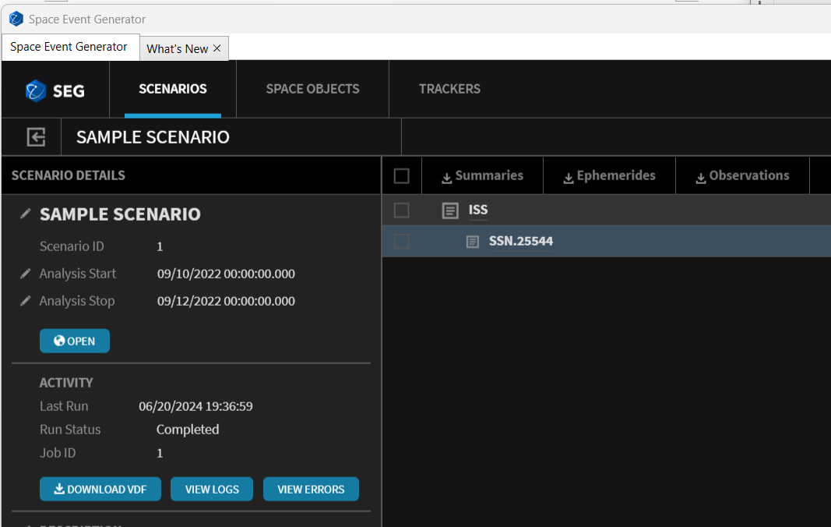Click the OPEN button with globe icon
Image resolution: width=831 pixels, height=527 pixels.
(74, 341)
